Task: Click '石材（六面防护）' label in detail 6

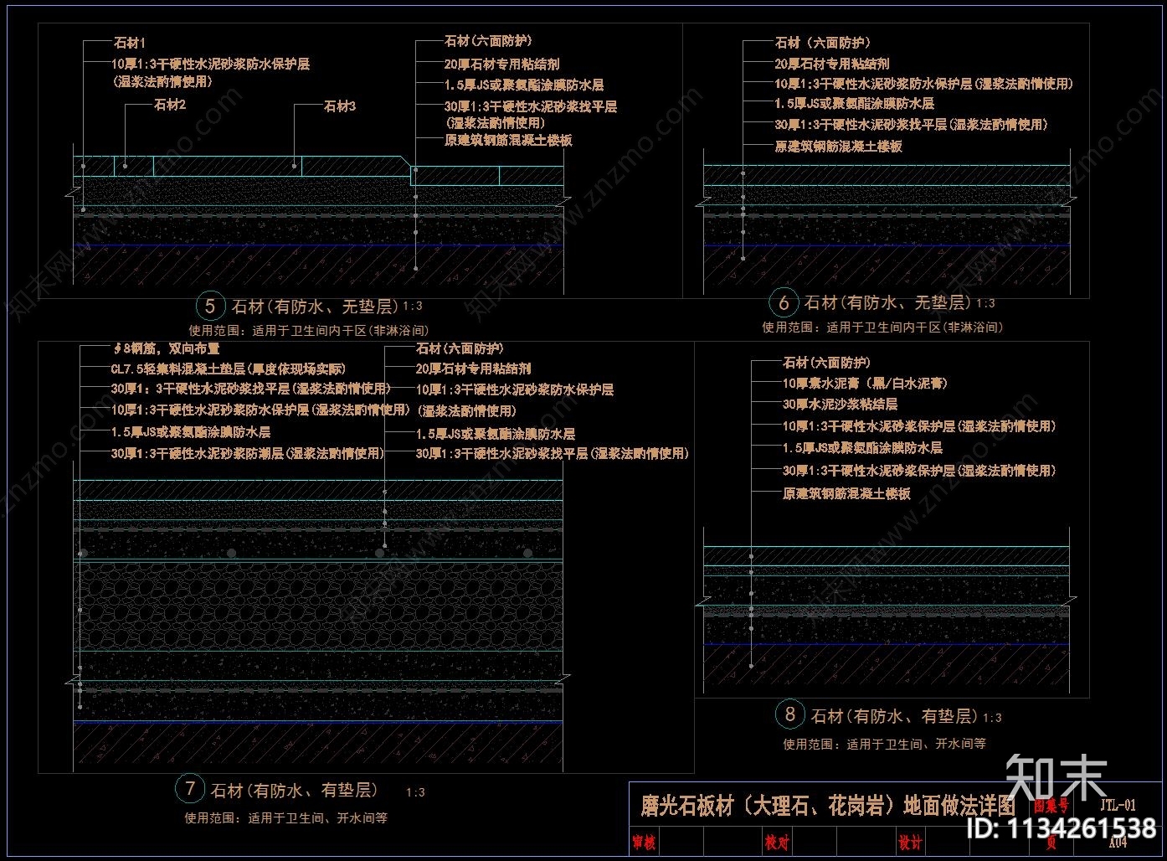Action: tap(823, 42)
